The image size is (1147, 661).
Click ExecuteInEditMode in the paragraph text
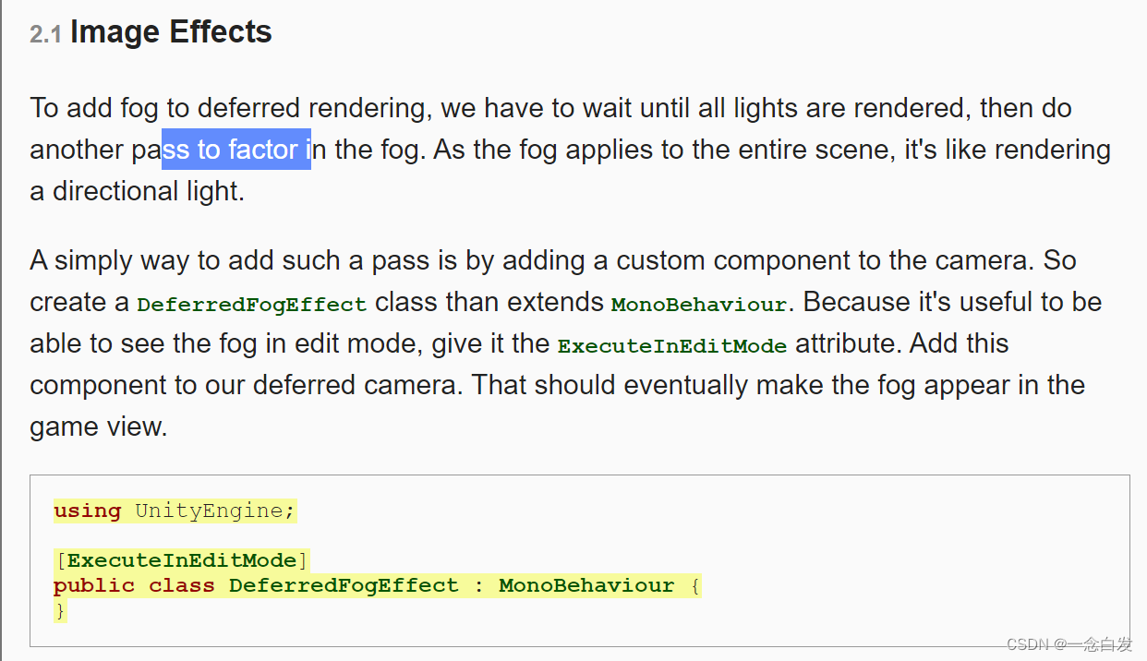pos(672,346)
